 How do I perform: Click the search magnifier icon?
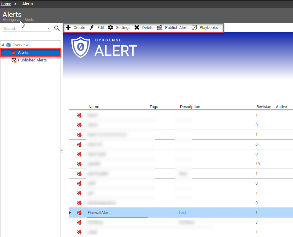57,28
